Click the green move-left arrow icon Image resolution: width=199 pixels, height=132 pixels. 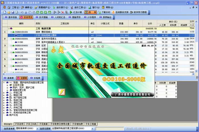pos(45,12)
